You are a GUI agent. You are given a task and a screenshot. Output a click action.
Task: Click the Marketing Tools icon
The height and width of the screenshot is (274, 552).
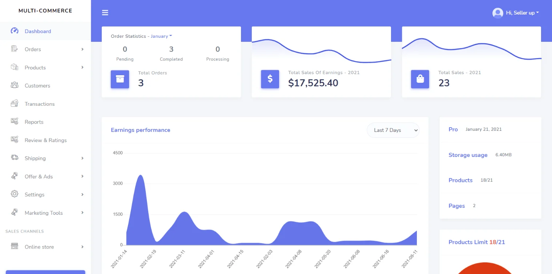click(x=15, y=212)
